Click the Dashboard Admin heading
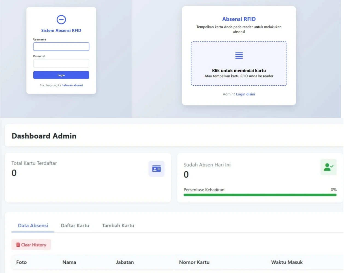The height and width of the screenshot is (273, 364). point(44,136)
